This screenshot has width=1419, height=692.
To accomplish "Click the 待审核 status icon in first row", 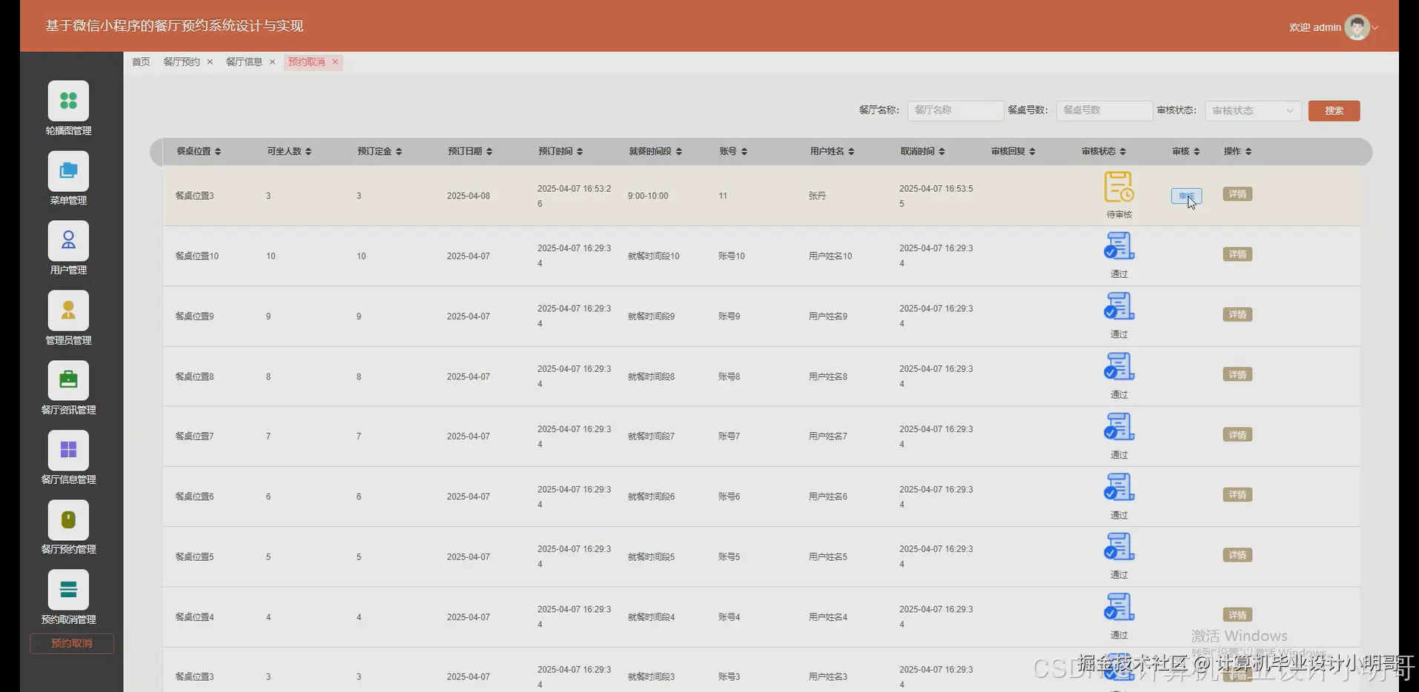I will [1119, 187].
